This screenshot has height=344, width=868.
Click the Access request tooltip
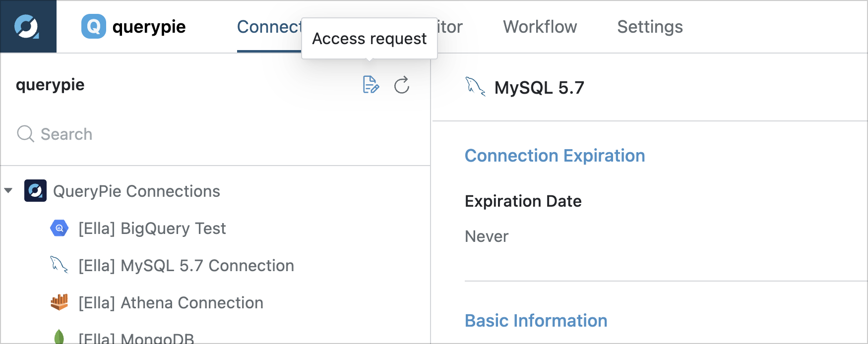coord(370,39)
